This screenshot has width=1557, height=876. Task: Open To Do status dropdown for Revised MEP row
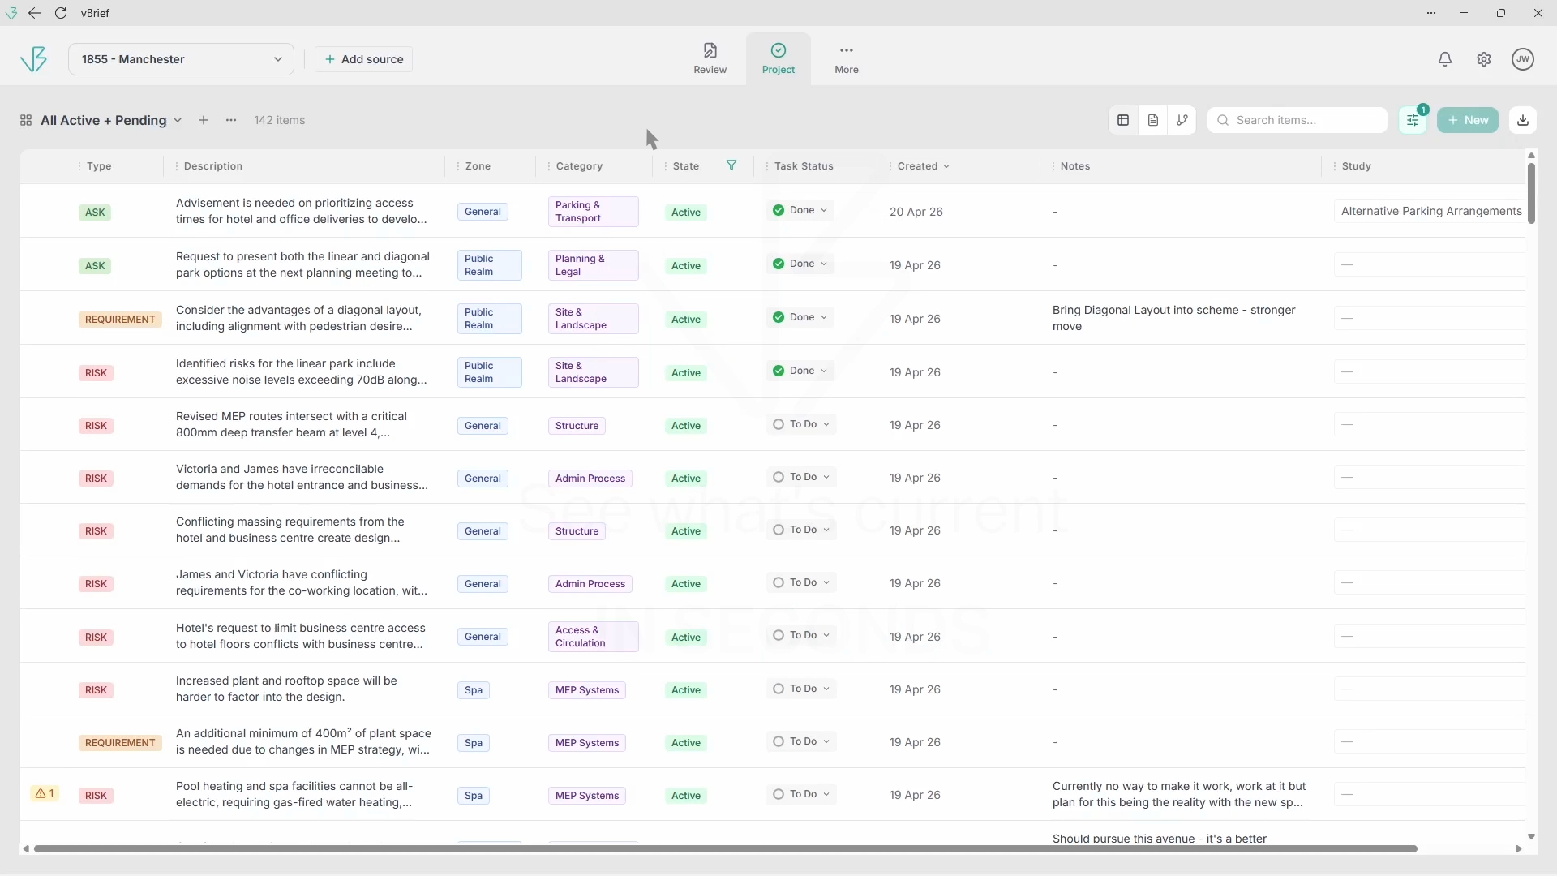pos(801,425)
